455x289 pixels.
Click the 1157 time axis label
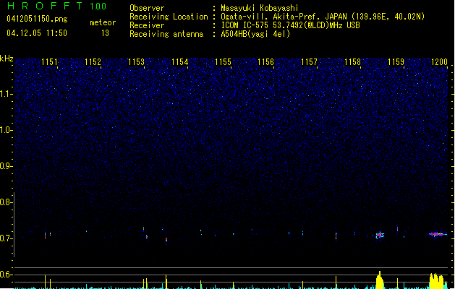pos(309,62)
